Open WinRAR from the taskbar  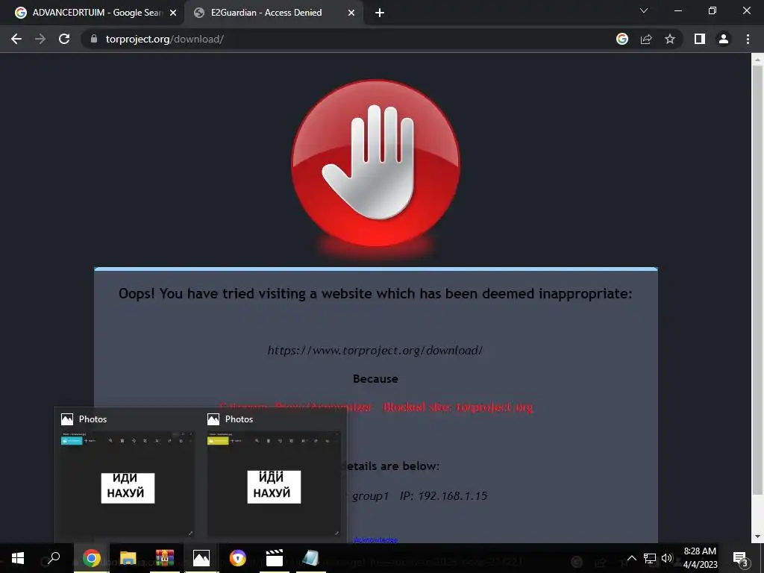165,558
